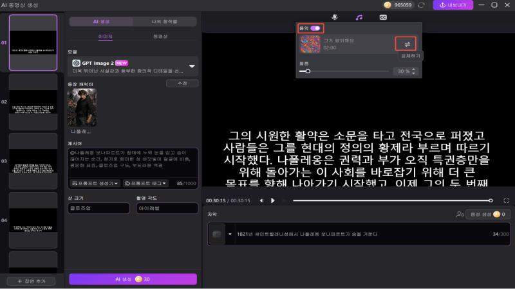Click the speaker voice icon near subtitles
This screenshot has height=289, width=515.
(460, 215)
